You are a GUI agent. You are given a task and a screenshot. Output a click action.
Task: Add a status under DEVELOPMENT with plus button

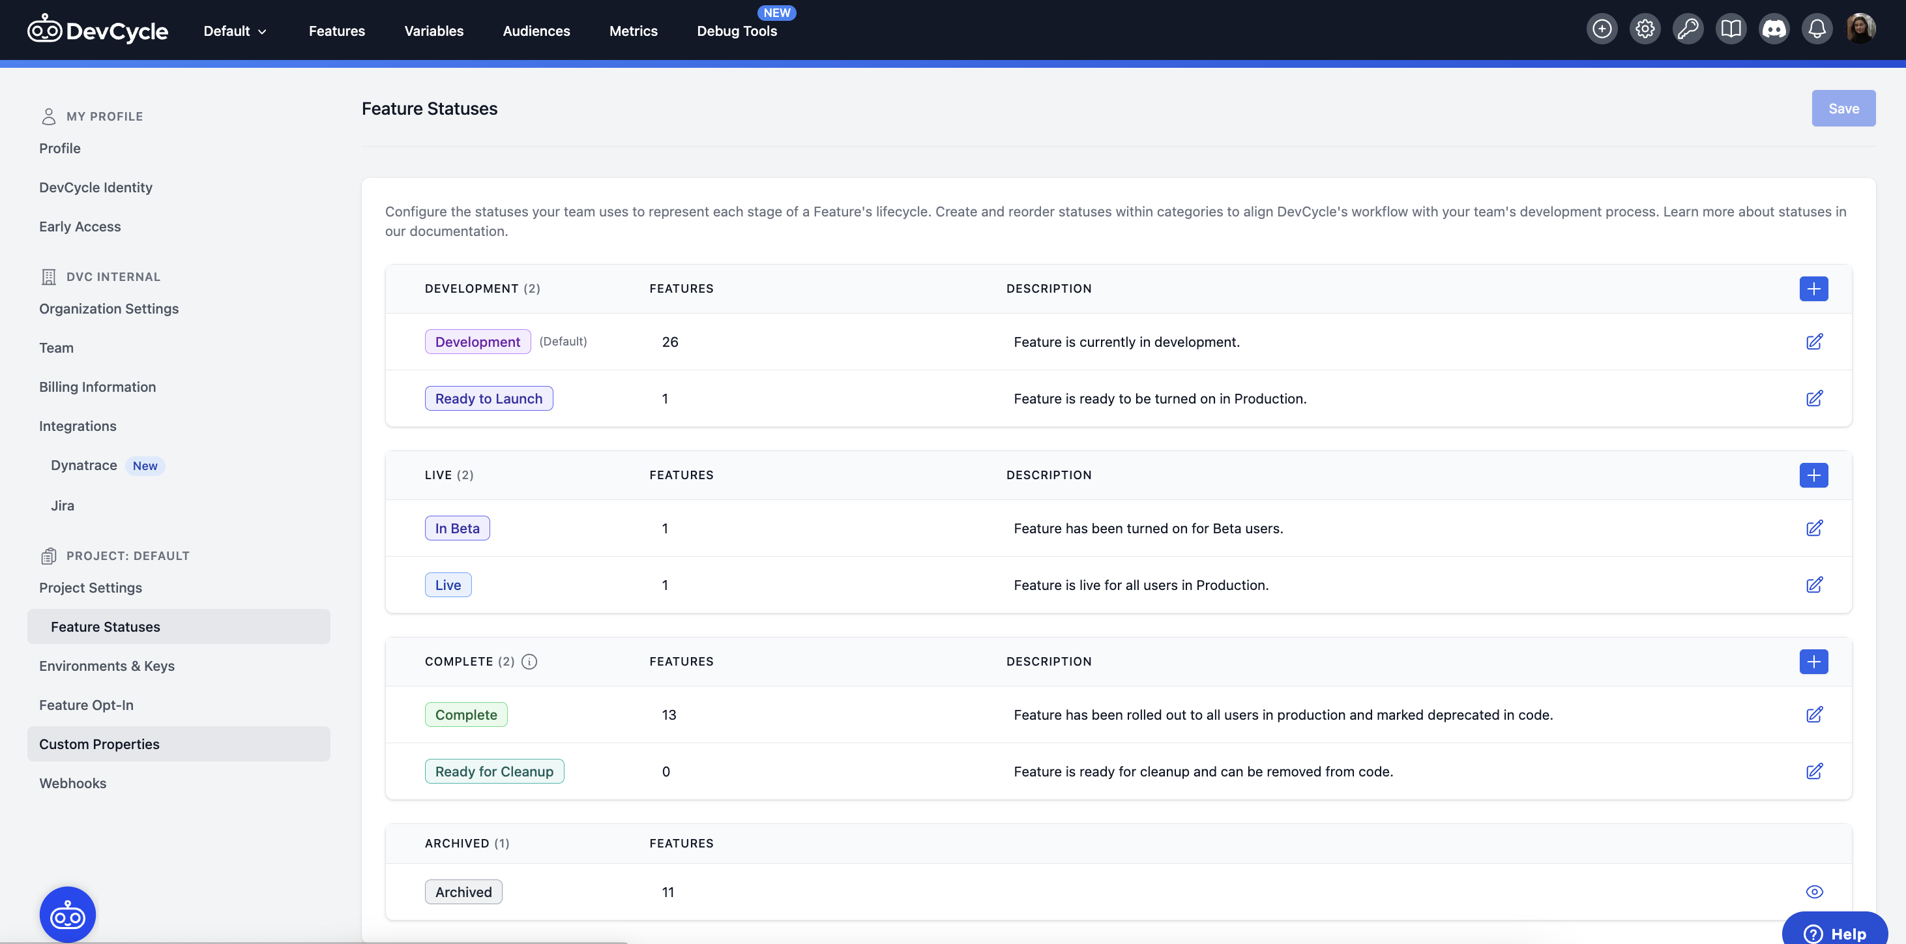[x=1813, y=289]
